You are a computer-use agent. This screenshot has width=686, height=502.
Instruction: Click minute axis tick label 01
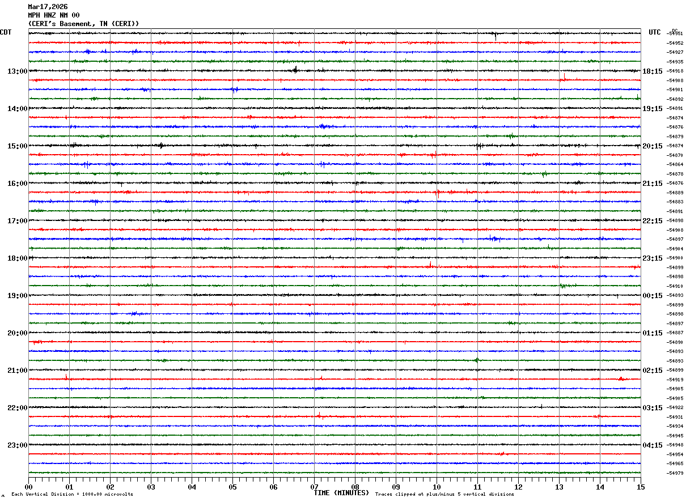click(x=69, y=487)
